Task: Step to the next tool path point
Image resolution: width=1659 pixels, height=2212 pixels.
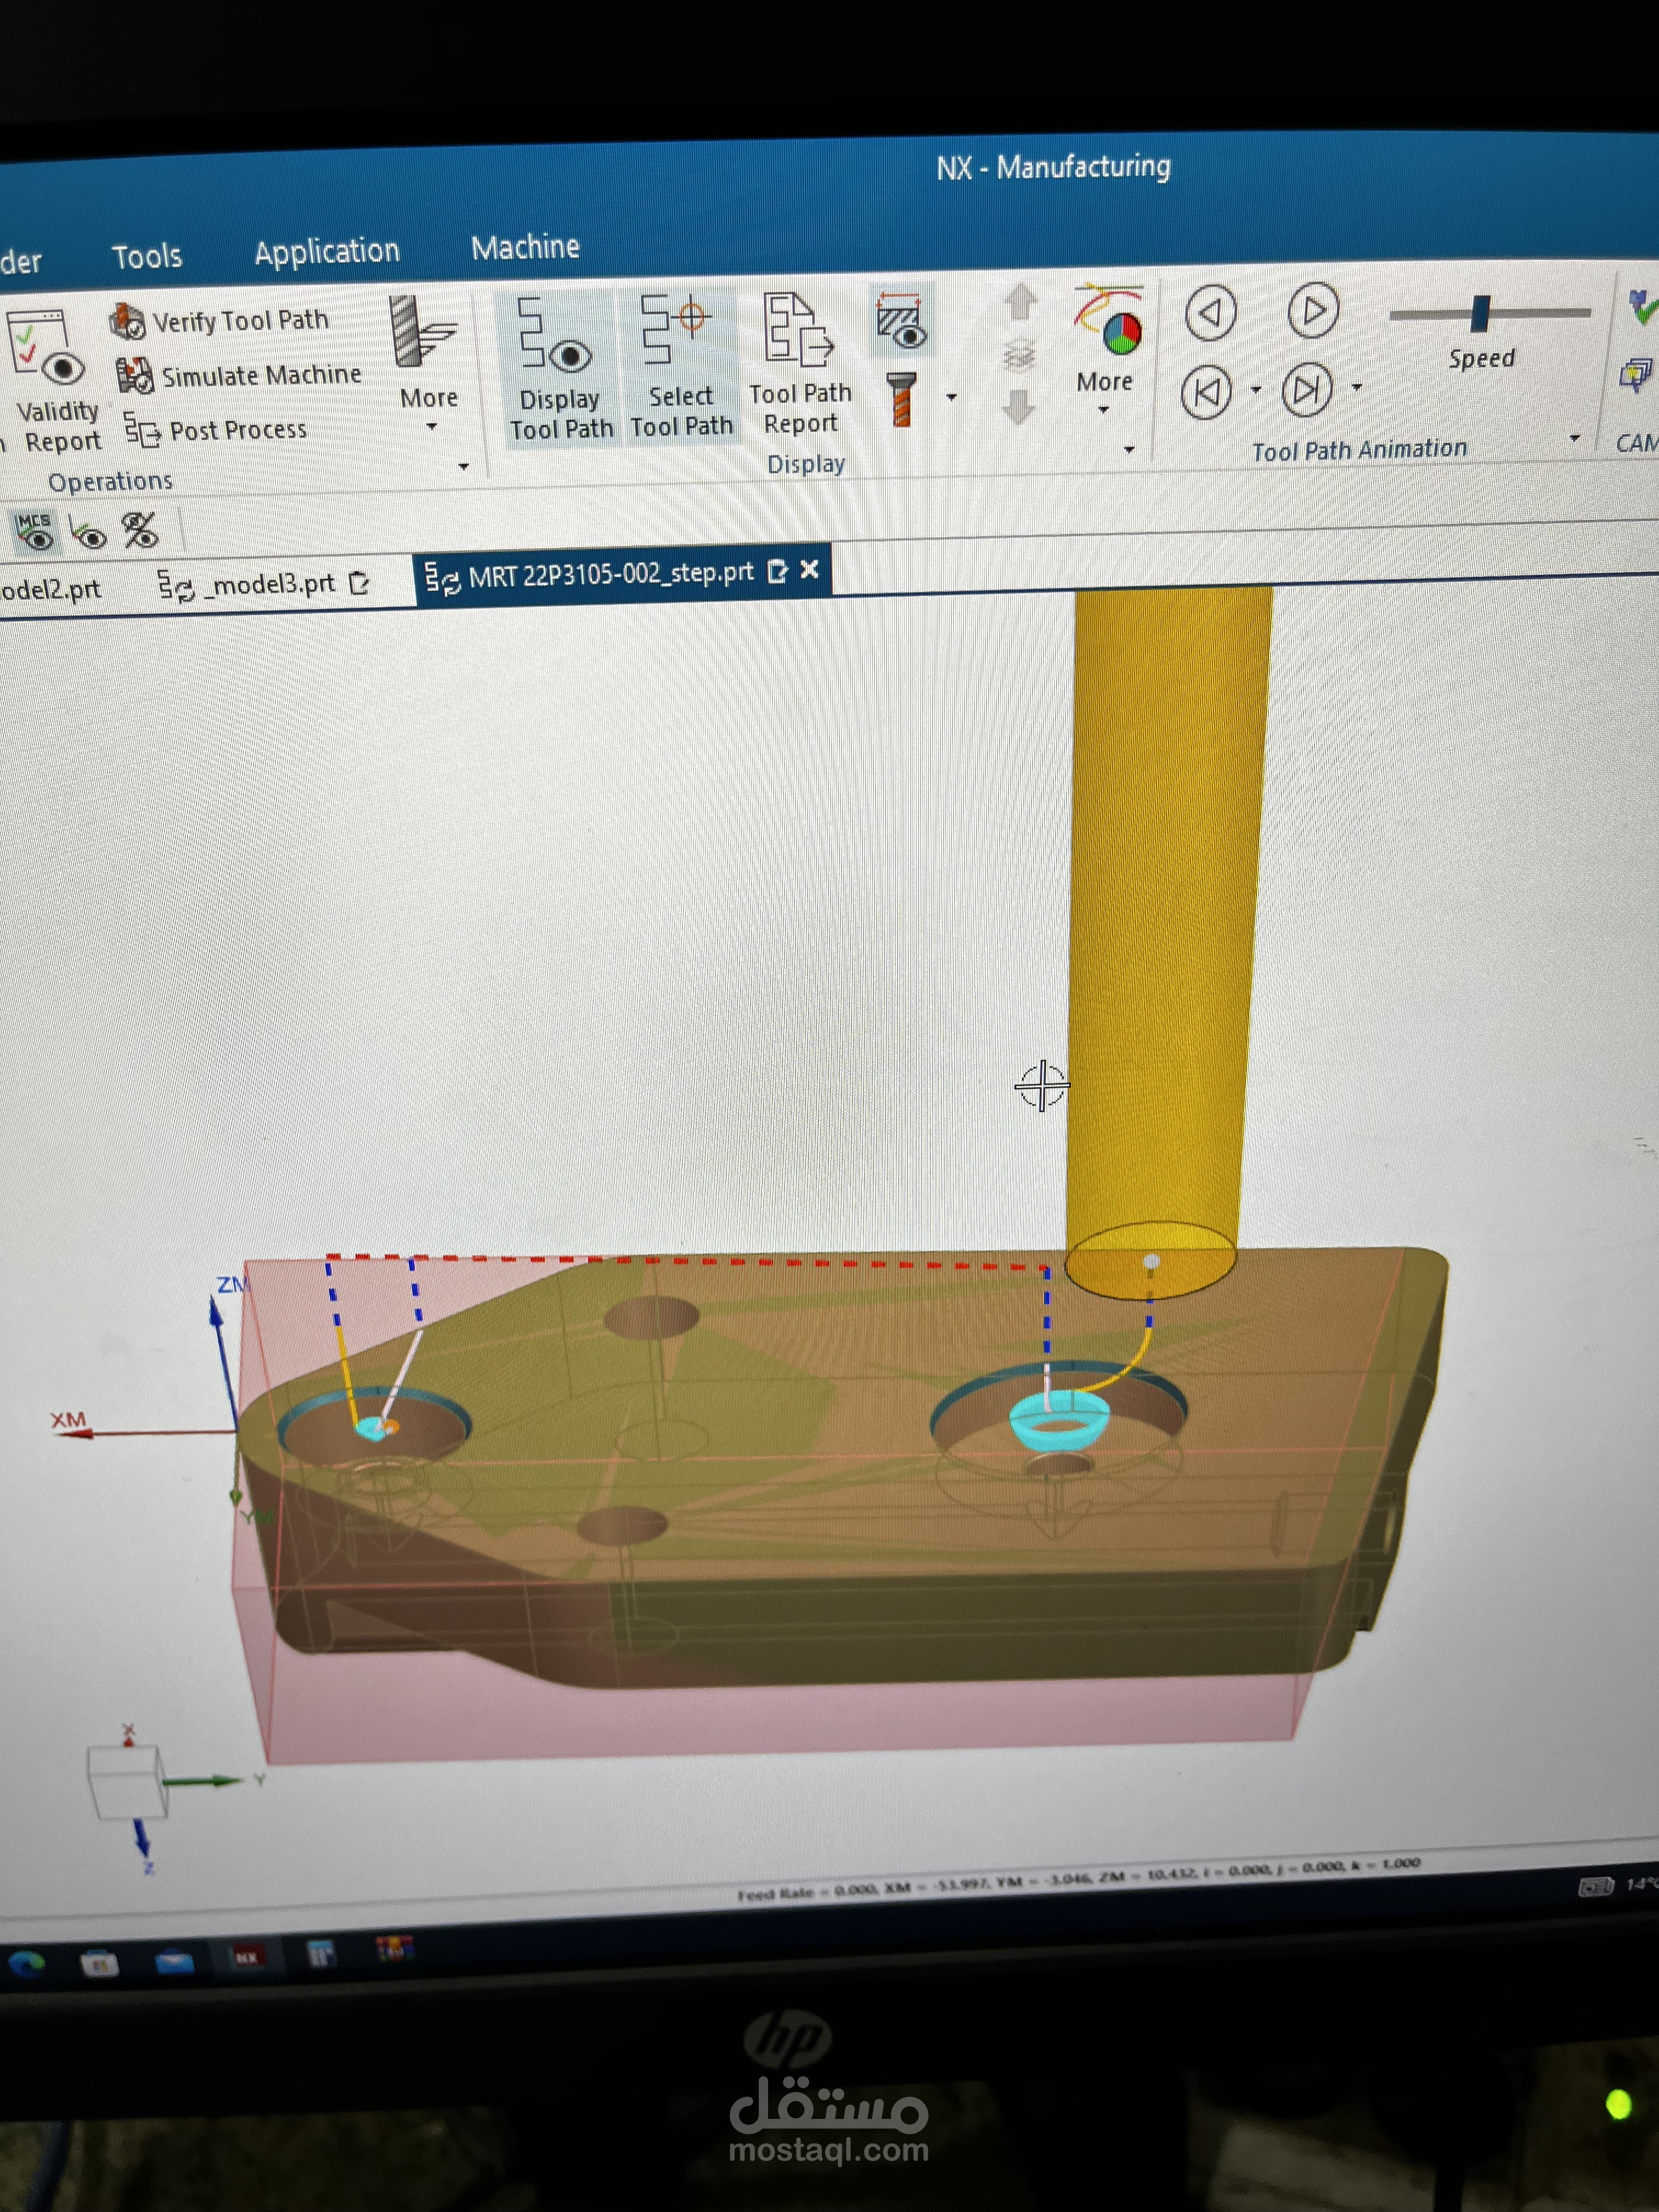Action: click(1307, 389)
